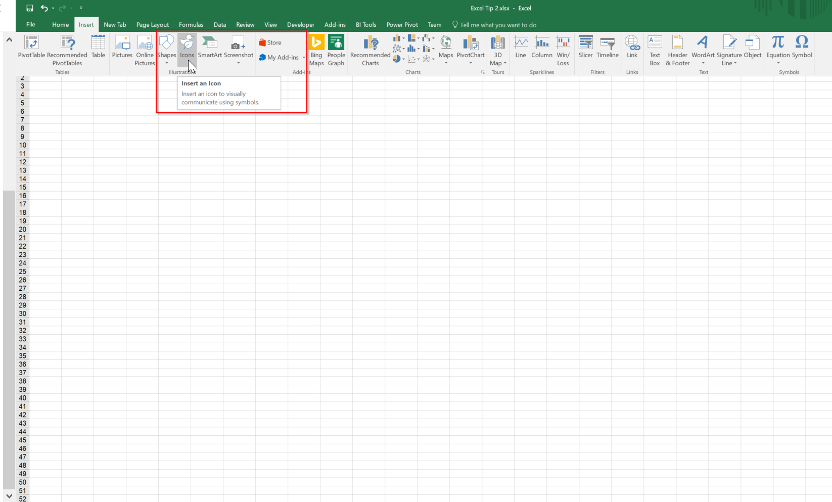Image resolution: width=832 pixels, height=502 pixels.
Task: Switch to the Formulas ribbon tab
Action: 191,24
